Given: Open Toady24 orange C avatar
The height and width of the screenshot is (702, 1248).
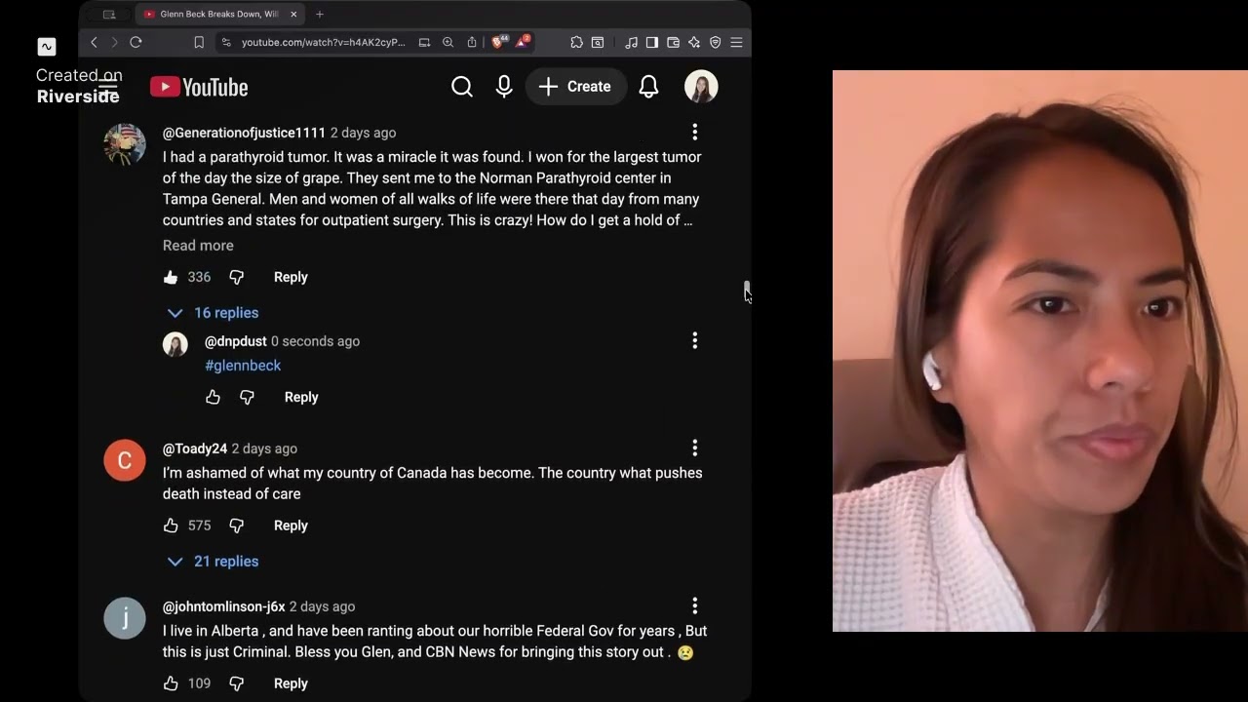Looking at the screenshot, I should [x=125, y=460].
